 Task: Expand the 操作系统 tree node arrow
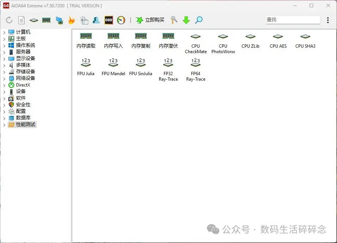coord(4,45)
